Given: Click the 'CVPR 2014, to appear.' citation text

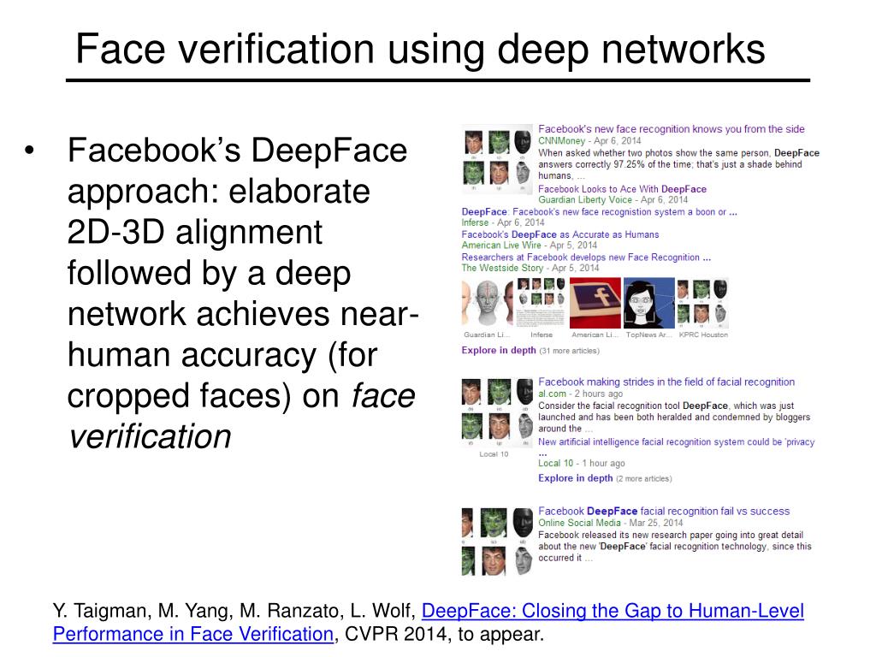Looking at the screenshot, I should 444,634.
